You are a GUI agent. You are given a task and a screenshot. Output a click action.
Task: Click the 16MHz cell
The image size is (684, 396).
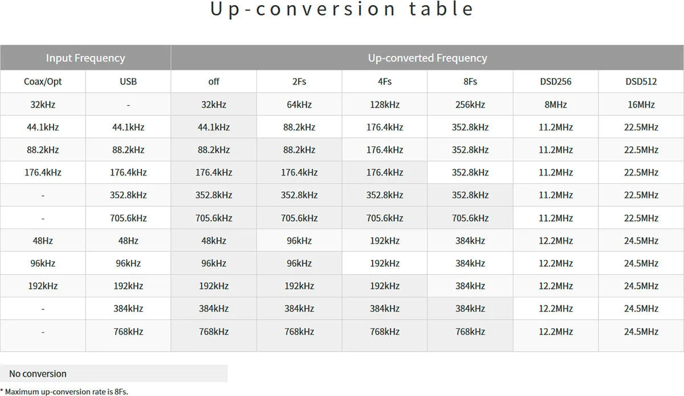pyautogui.click(x=641, y=104)
